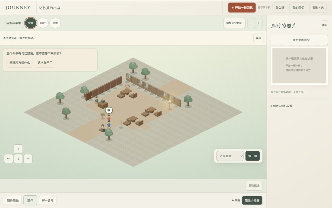Open 我的回忆 list
Viewport: 332px width, 208px height.
(x=298, y=8)
